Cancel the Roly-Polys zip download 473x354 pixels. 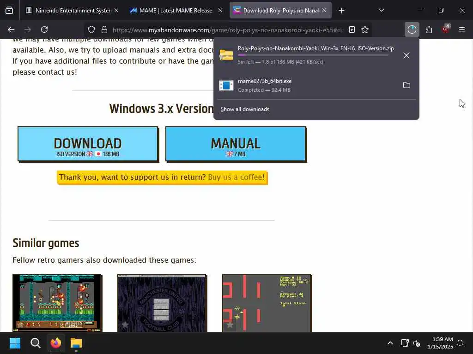(x=406, y=55)
